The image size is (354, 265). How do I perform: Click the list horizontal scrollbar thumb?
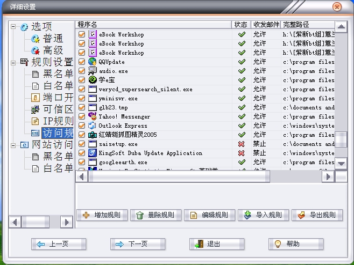pyautogui.click(x=179, y=176)
